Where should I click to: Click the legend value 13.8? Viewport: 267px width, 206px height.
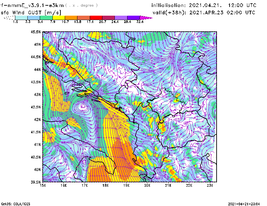tap(78, 22)
